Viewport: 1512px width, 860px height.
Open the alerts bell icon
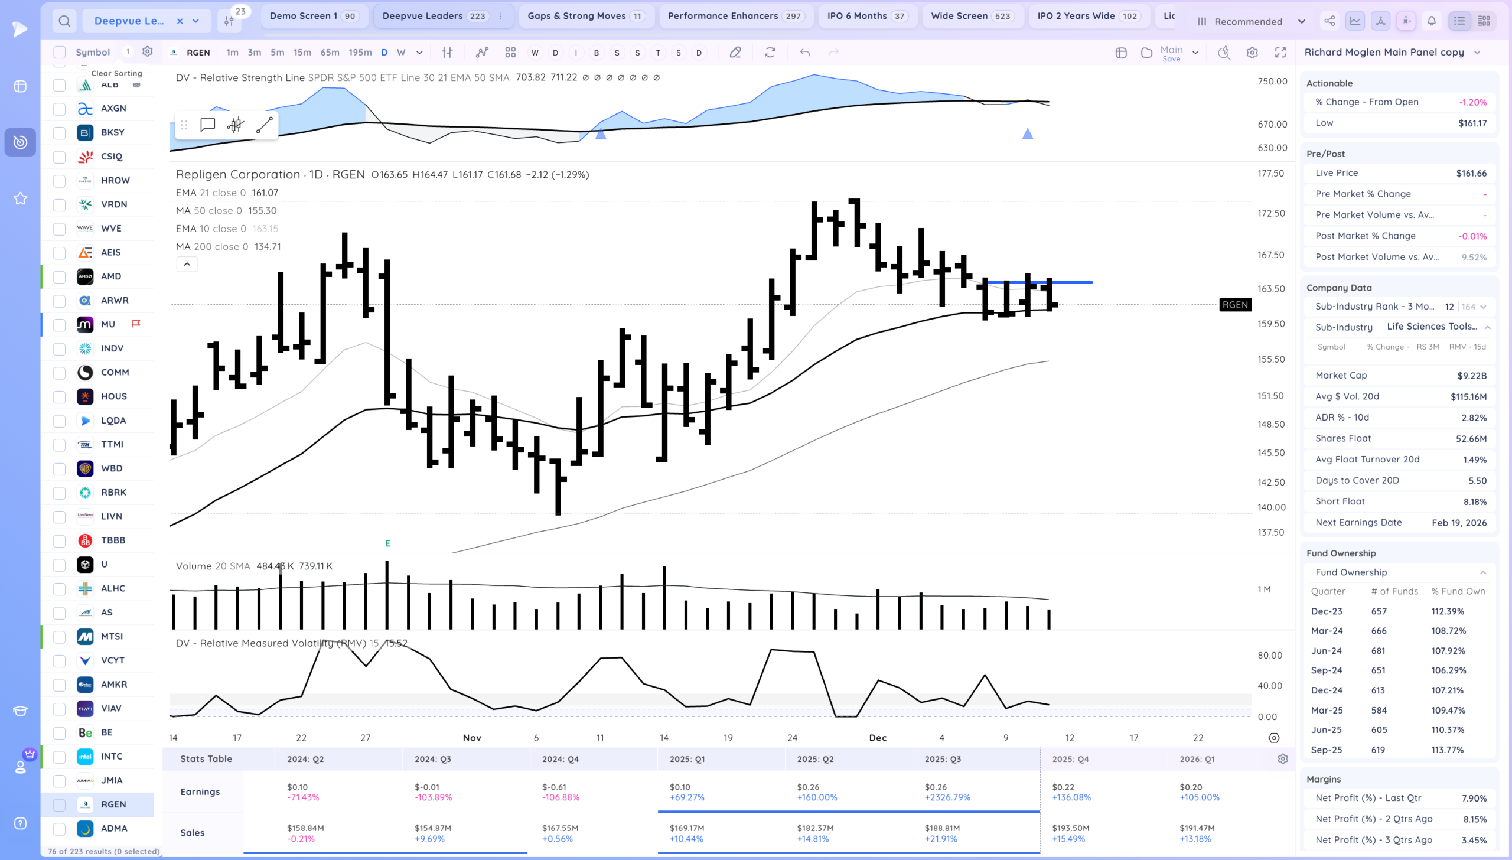1431,21
